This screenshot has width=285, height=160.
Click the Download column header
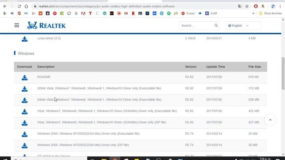[24, 67]
